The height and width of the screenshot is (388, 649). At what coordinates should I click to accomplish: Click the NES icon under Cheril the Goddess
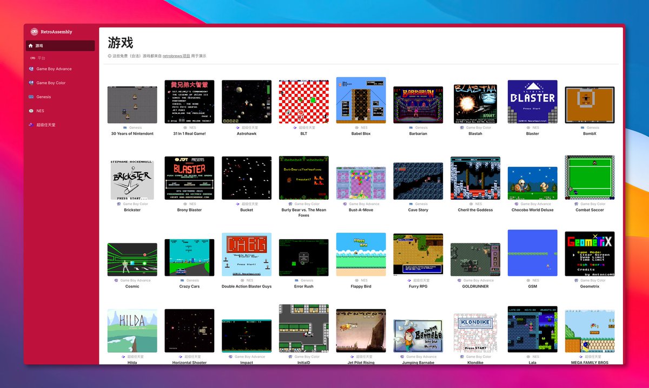point(472,204)
